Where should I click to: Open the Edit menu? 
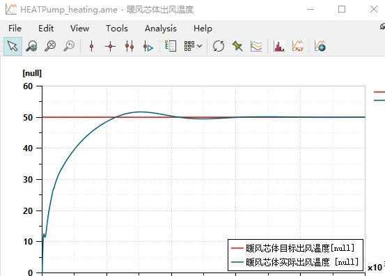coord(46,29)
